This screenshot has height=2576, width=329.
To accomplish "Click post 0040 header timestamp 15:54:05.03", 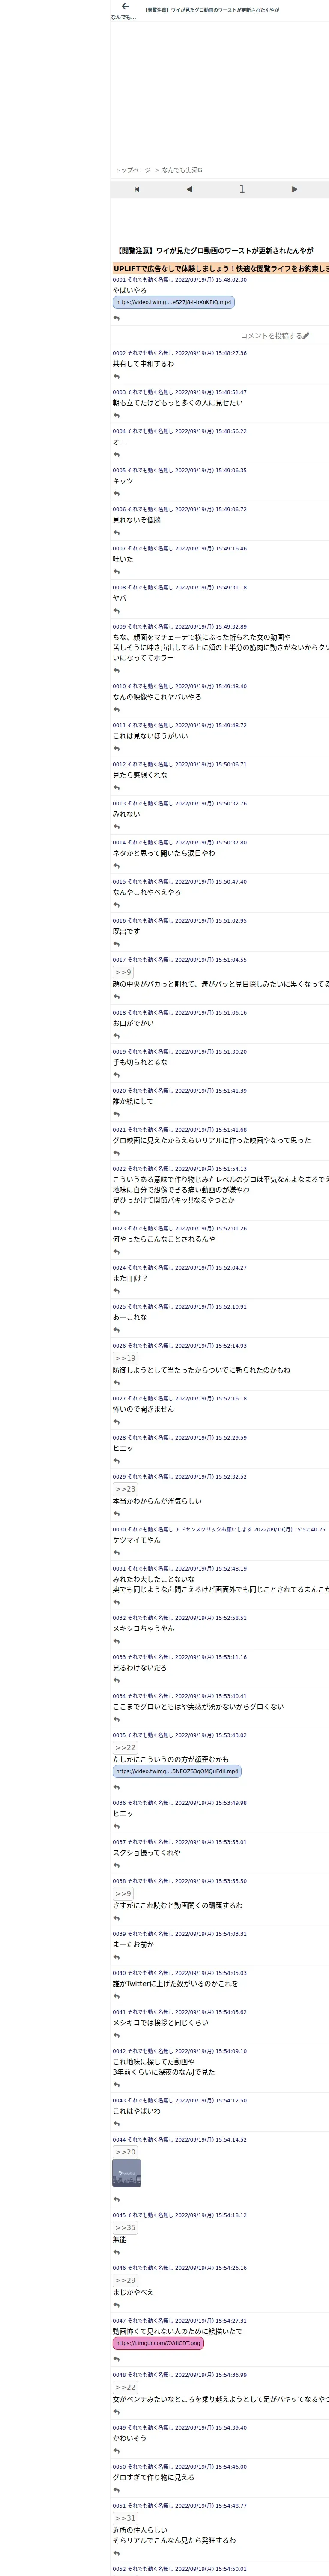I will 211,1973.
